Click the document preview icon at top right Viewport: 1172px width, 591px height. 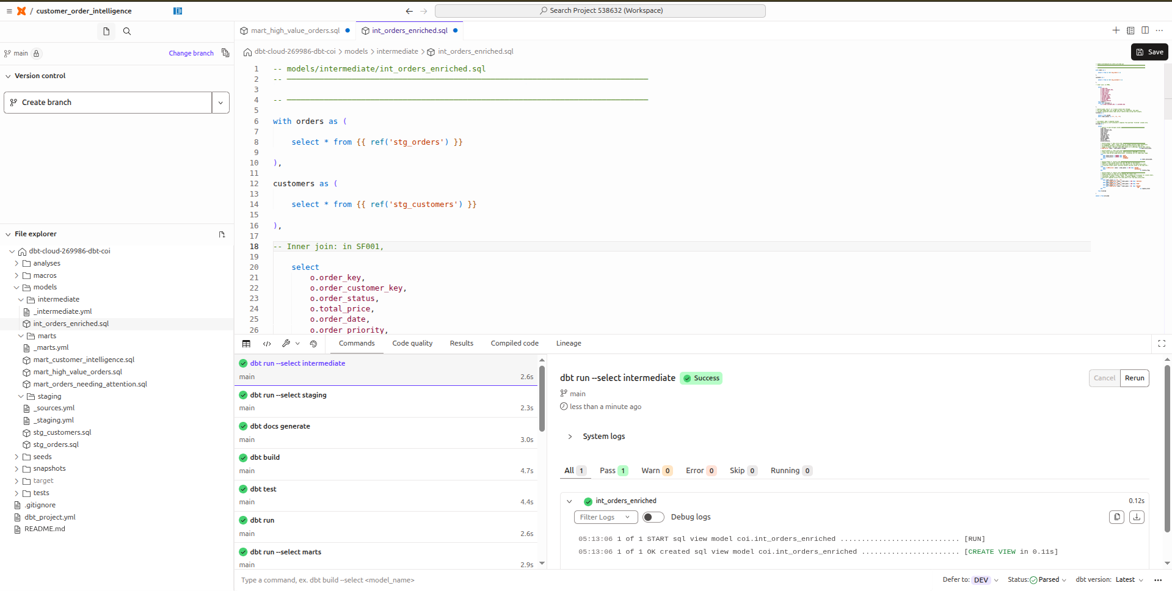pos(1130,31)
